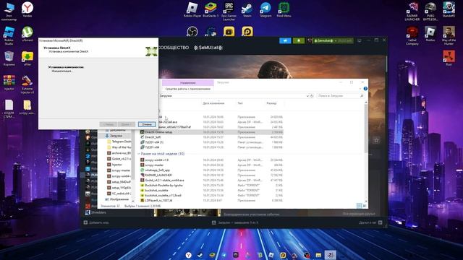The image size is (463, 260).
Task: Select the Mod Menu desktop icon
Action: 284,9
